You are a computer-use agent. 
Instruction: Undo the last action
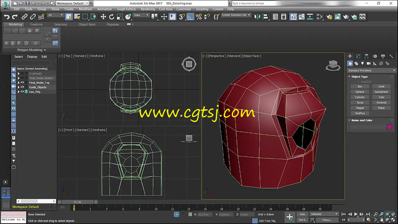click(6, 17)
